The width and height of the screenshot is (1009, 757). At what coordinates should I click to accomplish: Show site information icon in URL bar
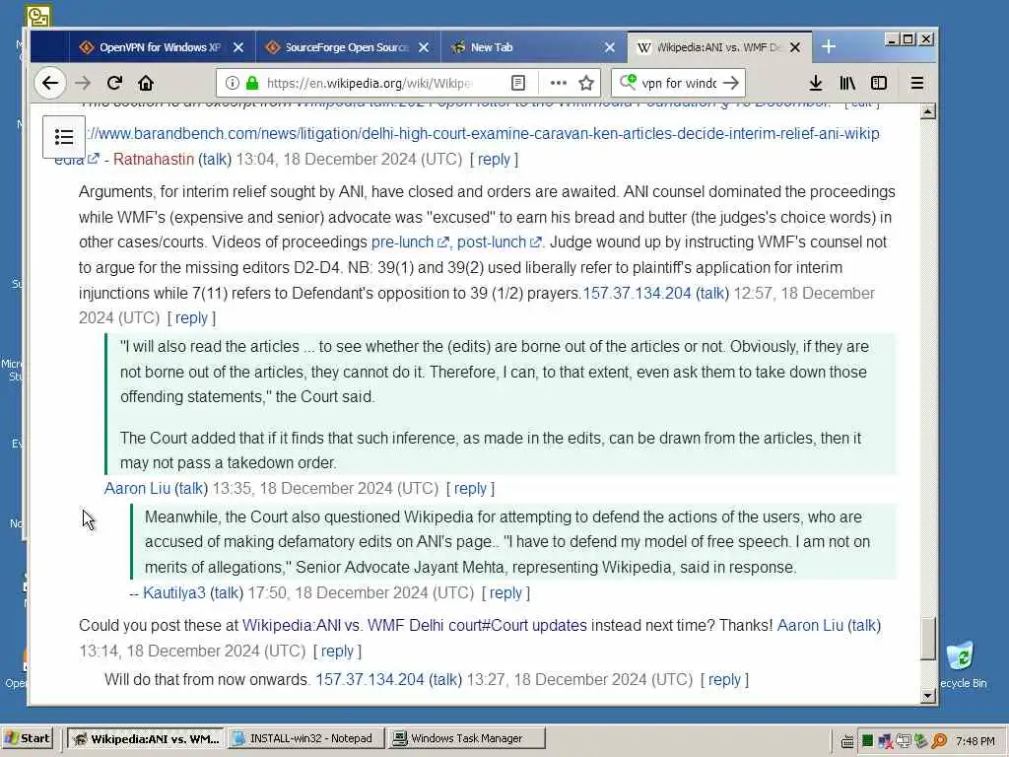(233, 83)
